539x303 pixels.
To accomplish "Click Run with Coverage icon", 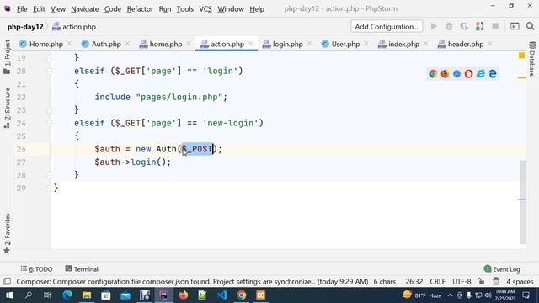I will pyautogui.click(x=464, y=26).
